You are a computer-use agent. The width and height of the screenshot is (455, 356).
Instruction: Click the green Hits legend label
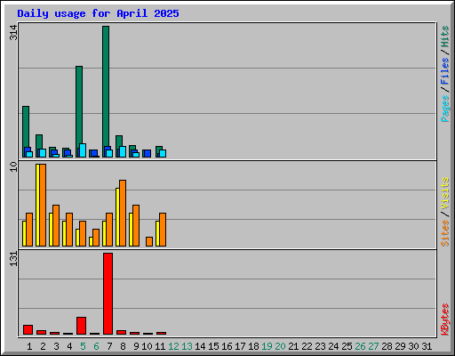pos(444,36)
